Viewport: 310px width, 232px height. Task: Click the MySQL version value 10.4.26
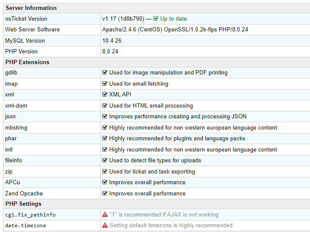tap(113, 40)
